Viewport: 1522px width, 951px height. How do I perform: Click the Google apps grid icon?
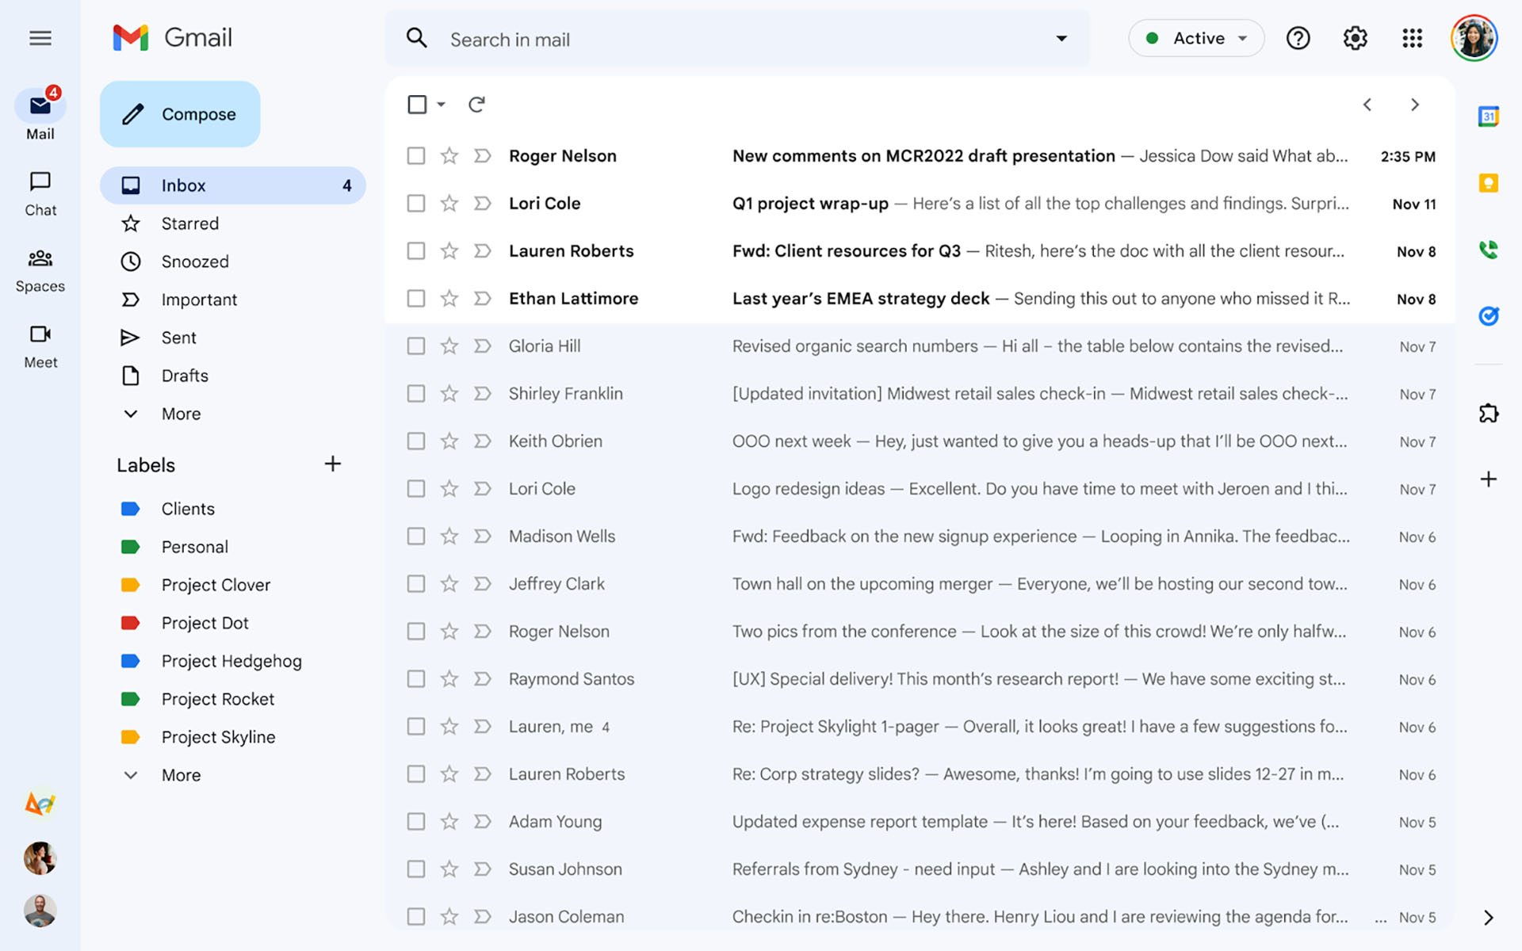pyautogui.click(x=1413, y=38)
